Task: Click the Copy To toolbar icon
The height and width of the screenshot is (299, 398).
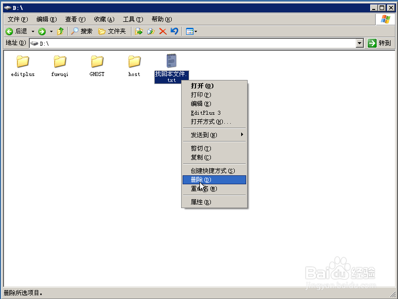Action: pos(151,31)
